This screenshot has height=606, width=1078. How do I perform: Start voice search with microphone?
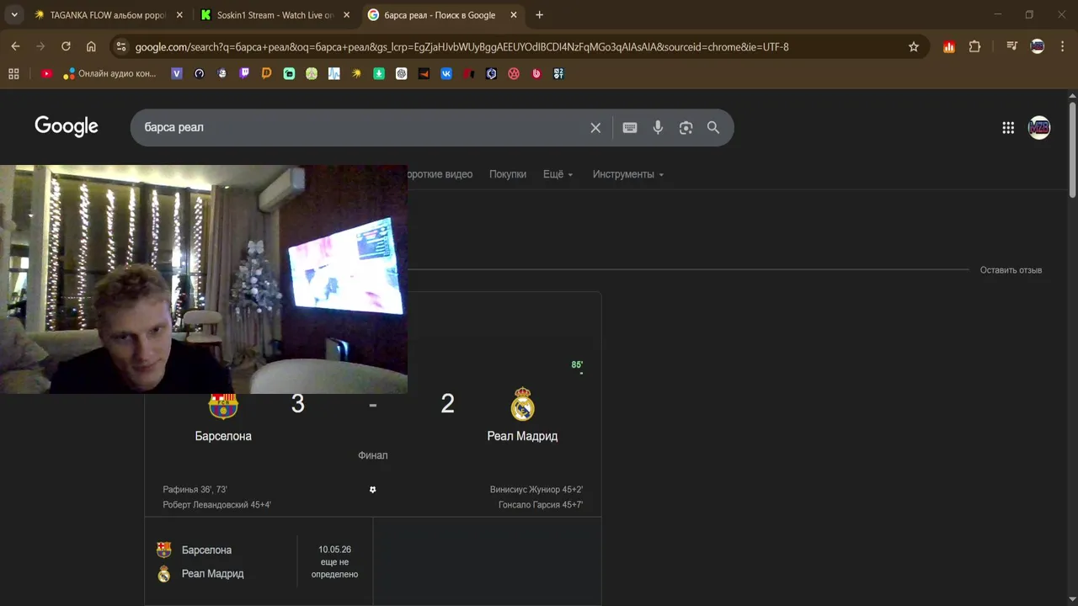click(658, 127)
